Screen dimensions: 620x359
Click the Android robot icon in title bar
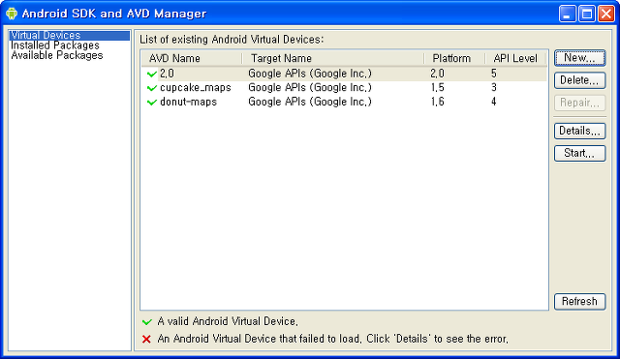point(12,13)
